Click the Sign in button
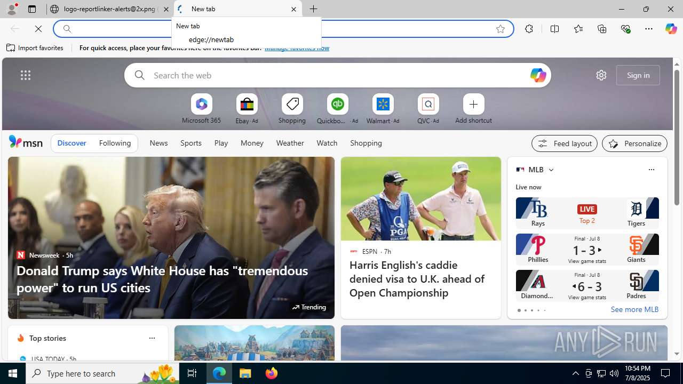The height and width of the screenshot is (384, 683). pos(638,75)
